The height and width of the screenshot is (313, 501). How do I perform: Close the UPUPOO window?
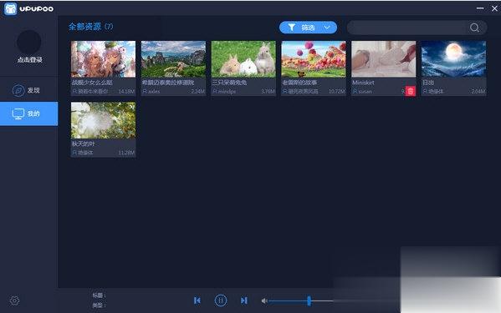click(494, 8)
